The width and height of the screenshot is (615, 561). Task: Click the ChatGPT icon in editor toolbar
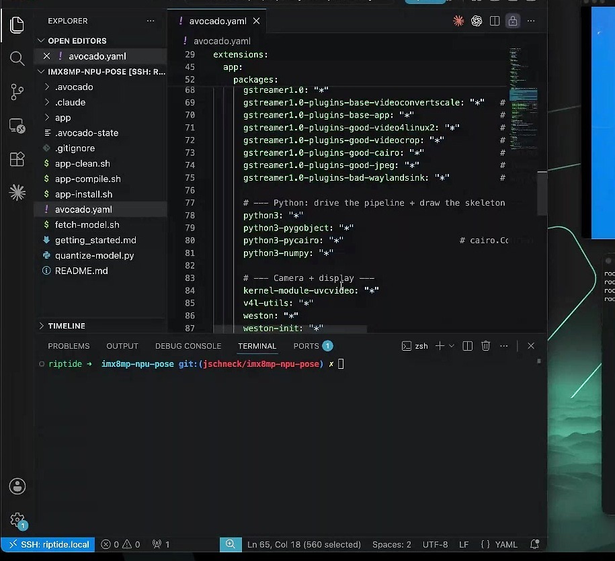point(477,21)
